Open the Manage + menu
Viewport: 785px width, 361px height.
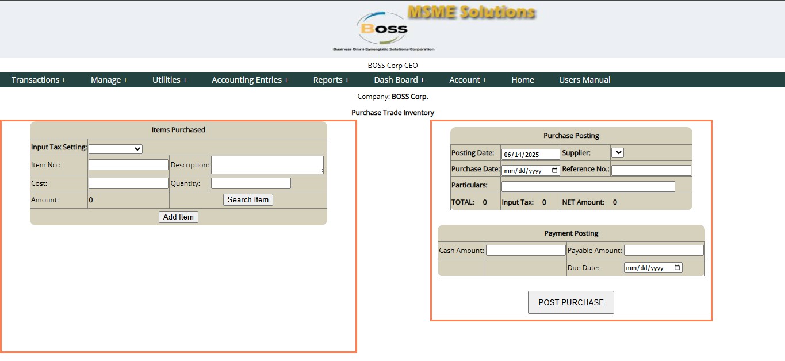(x=109, y=80)
